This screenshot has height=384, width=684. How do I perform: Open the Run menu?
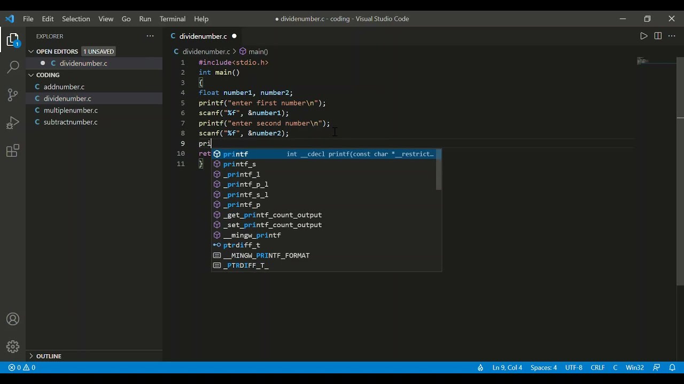point(145,19)
